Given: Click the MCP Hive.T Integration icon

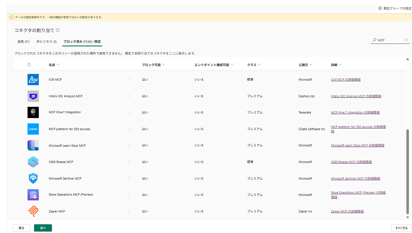Looking at the screenshot, I should click(x=33, y=112).
